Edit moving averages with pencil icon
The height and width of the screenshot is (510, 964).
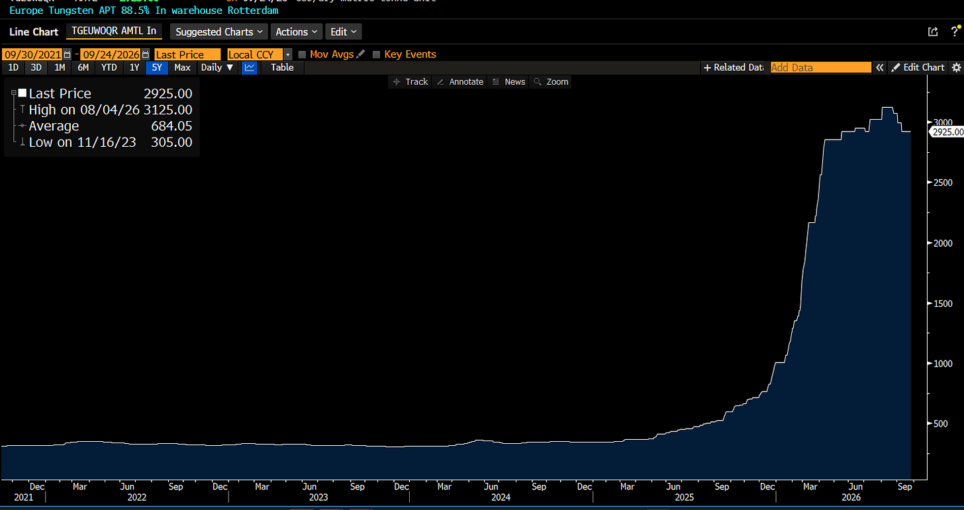click(360, 54)
